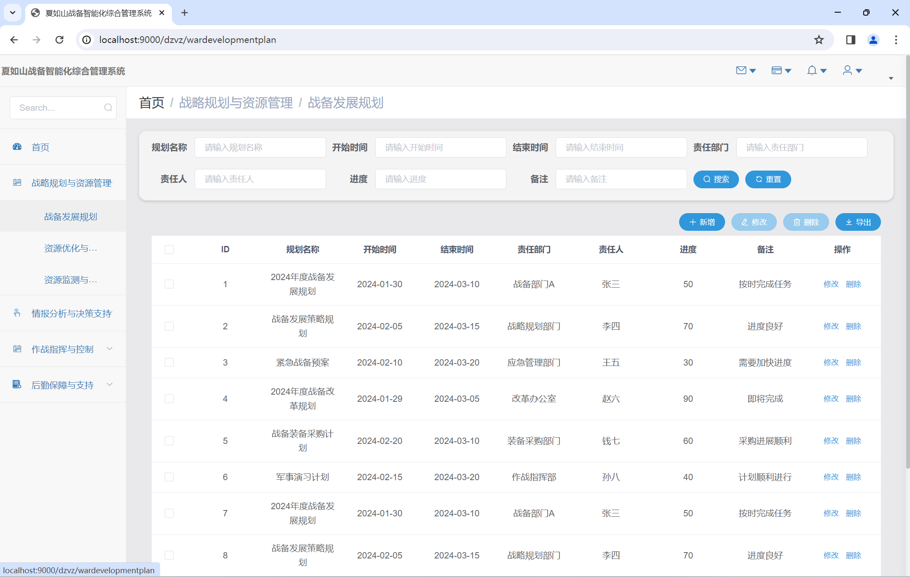
Task: Open the notification bell icon
Action: [812, 70]
